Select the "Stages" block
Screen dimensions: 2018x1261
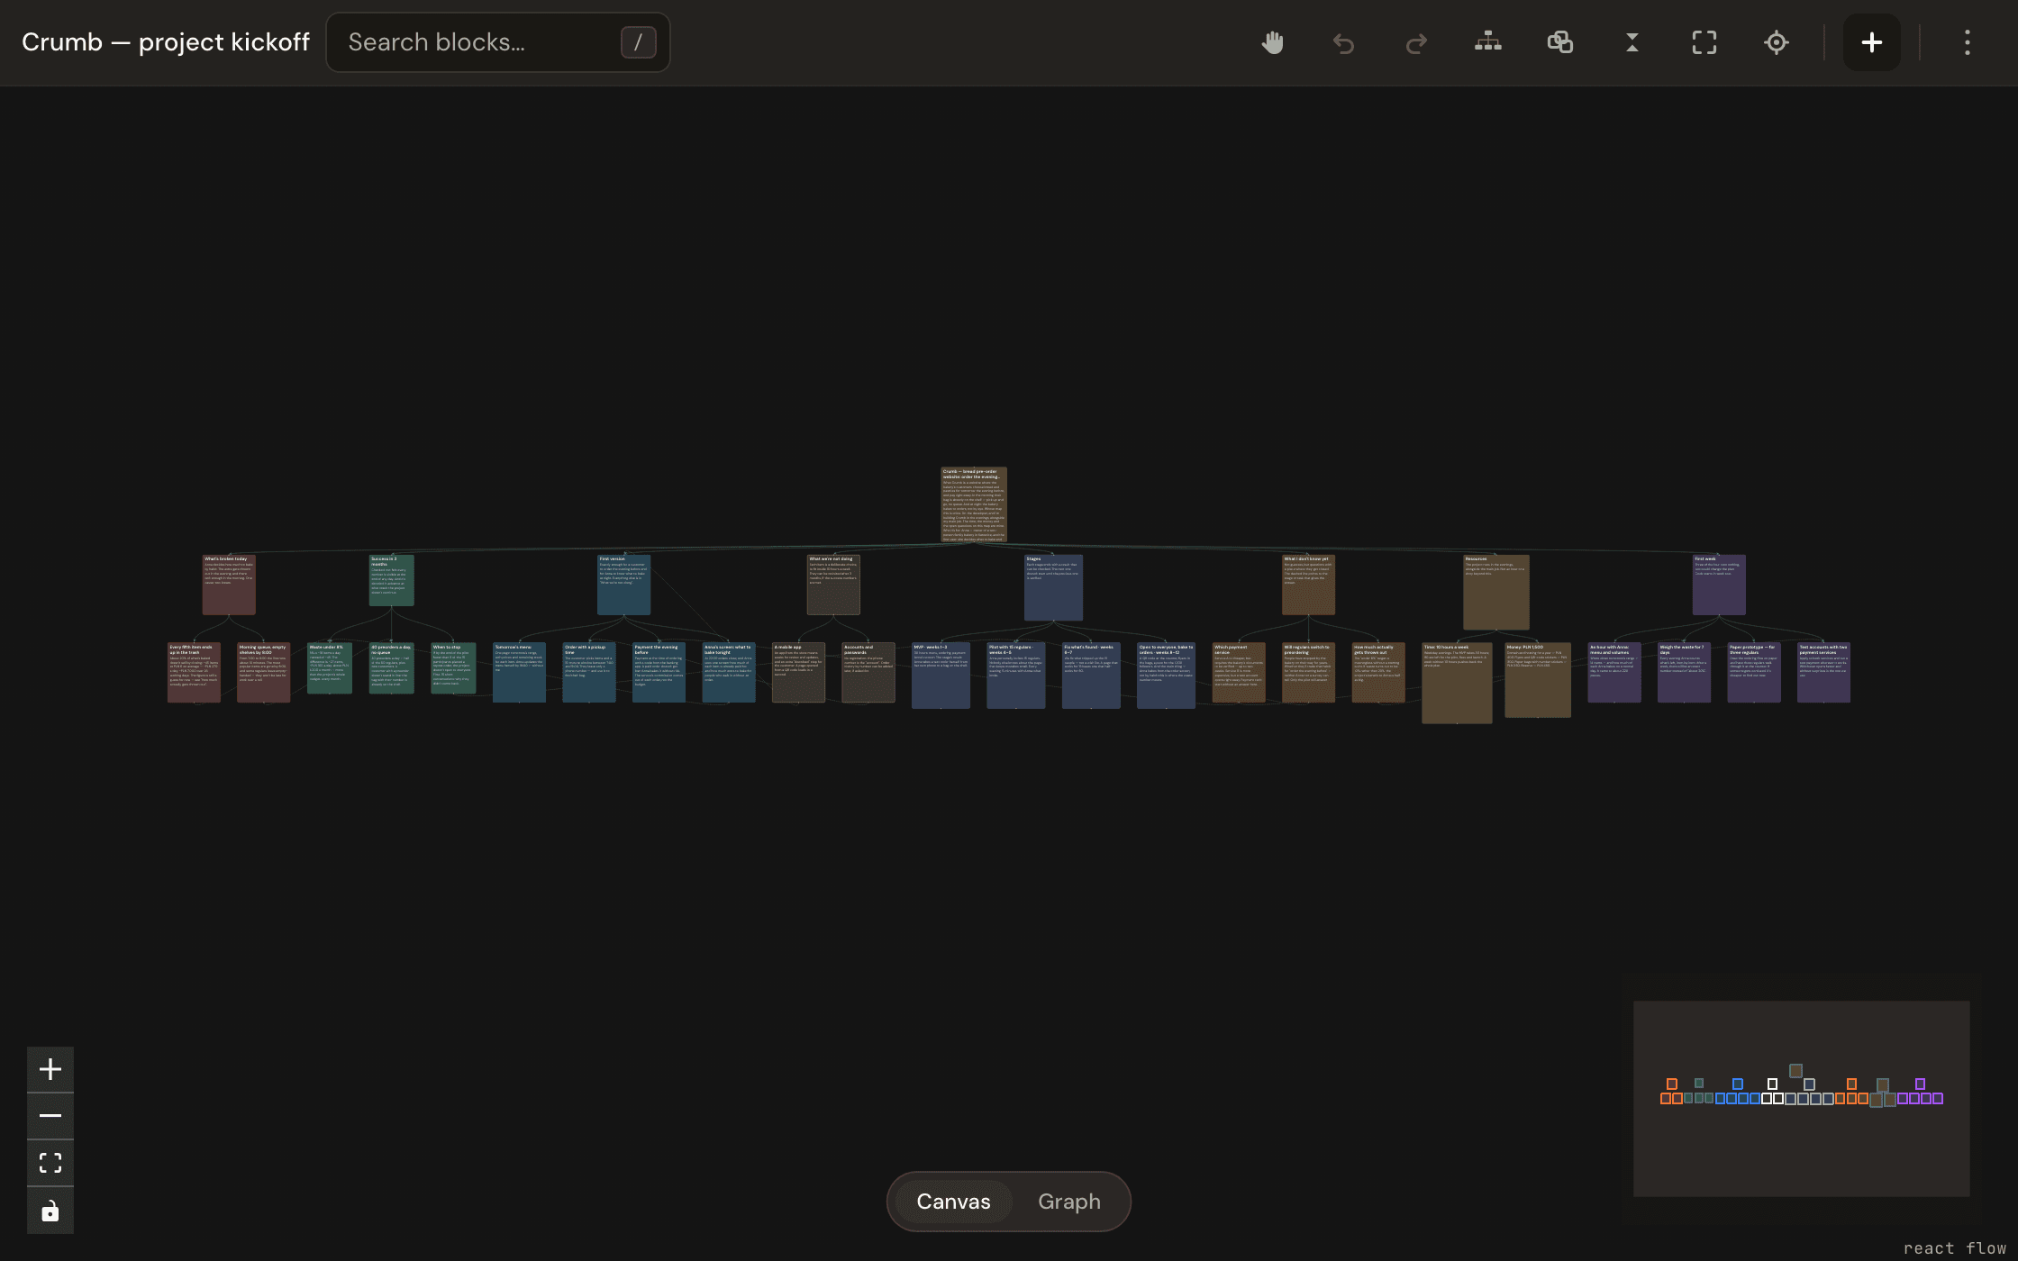(x=1053, y=587)
